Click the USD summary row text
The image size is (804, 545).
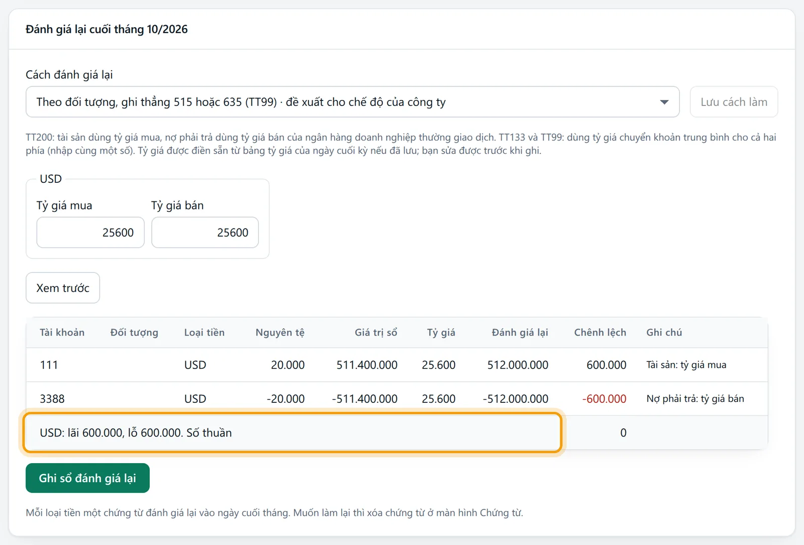click(x=136, y=433)
